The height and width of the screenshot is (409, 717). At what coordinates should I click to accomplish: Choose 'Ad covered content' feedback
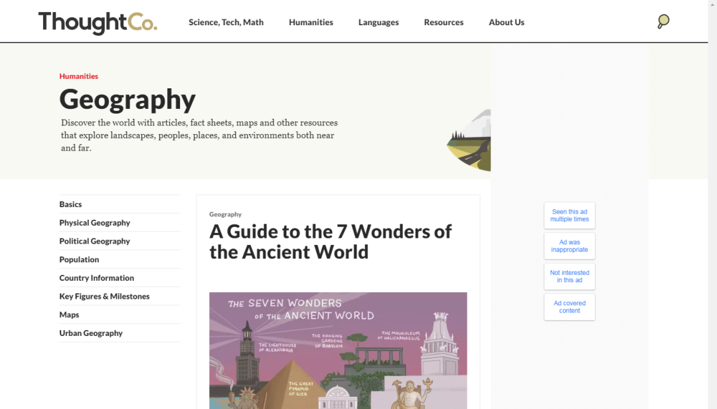(570, 307)
